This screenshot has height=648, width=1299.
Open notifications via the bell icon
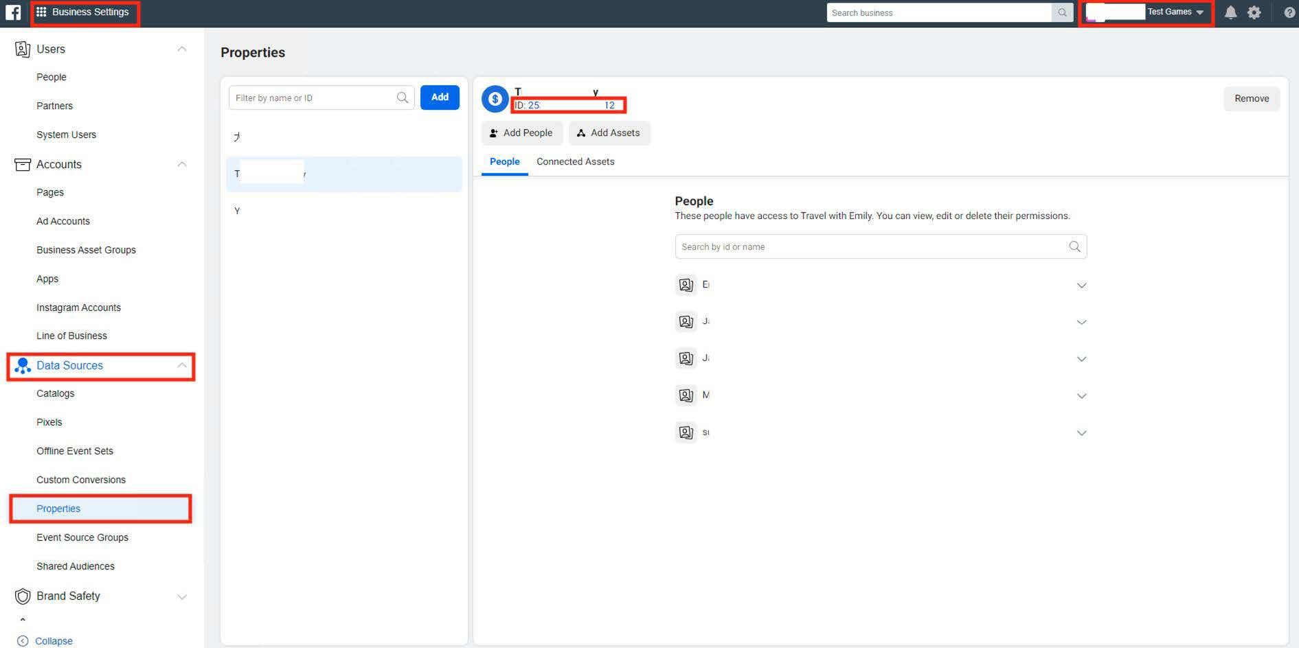1230,12
